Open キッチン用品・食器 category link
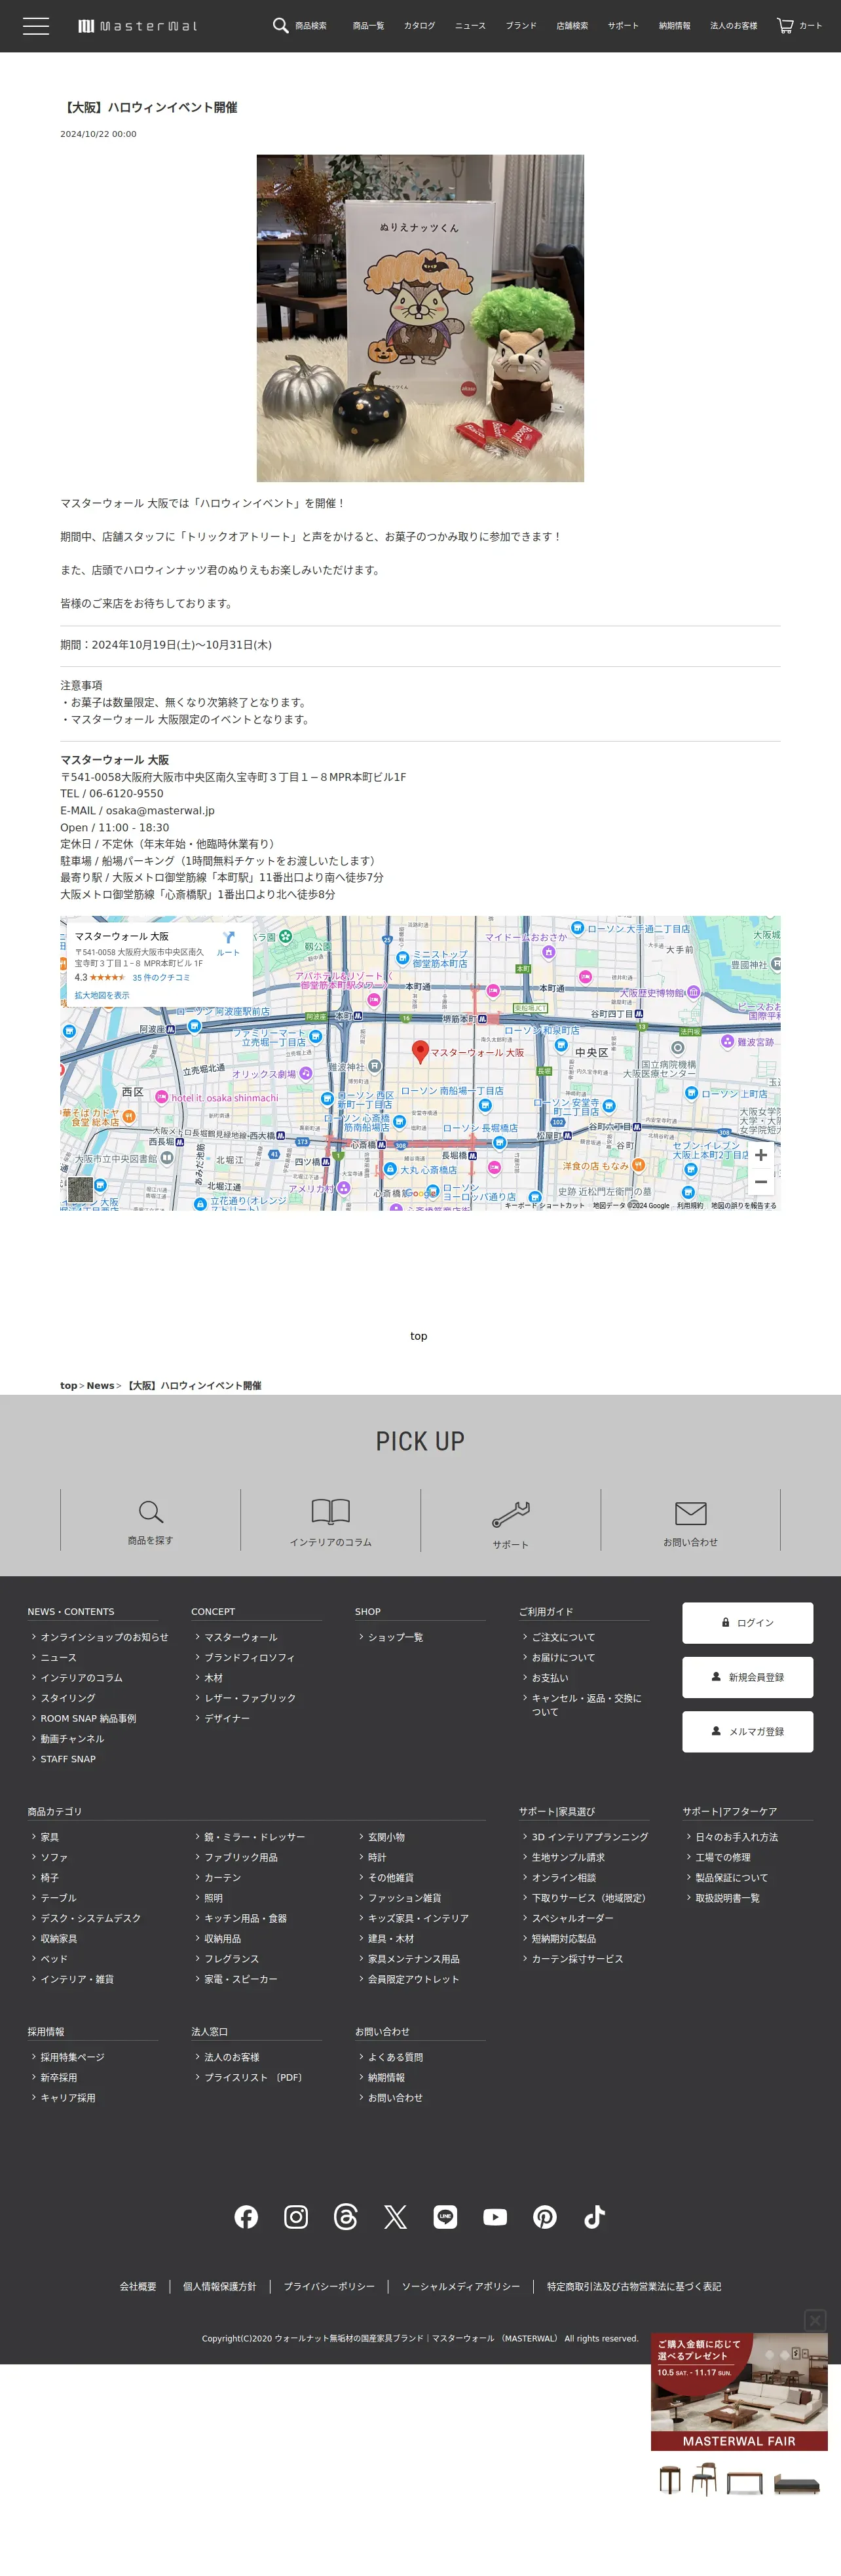 click(x=245, y=1918)
